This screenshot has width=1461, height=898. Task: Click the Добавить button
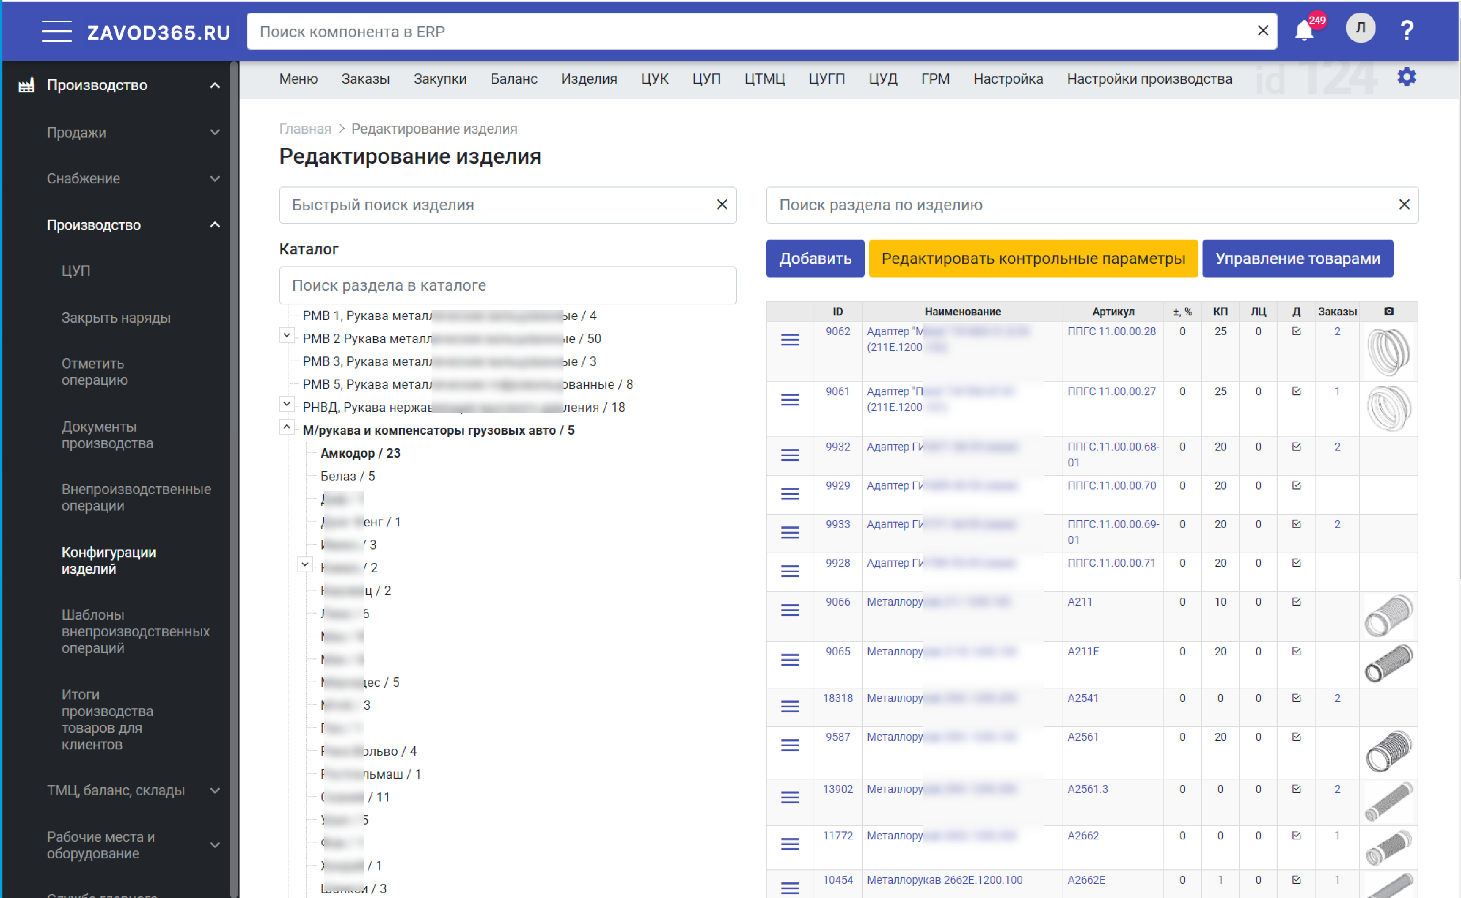pos(815,258)
